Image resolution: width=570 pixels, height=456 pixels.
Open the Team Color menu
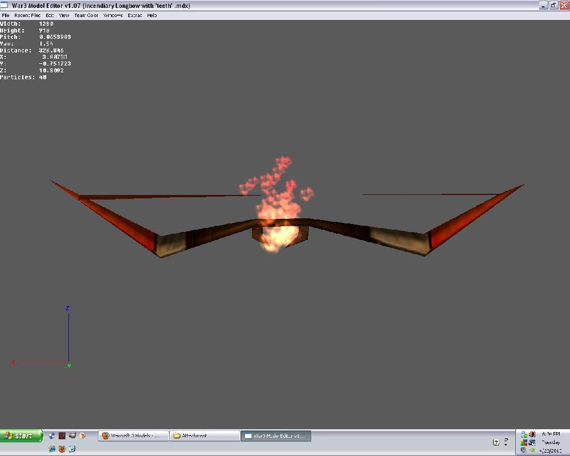click(x=86, y=15)
